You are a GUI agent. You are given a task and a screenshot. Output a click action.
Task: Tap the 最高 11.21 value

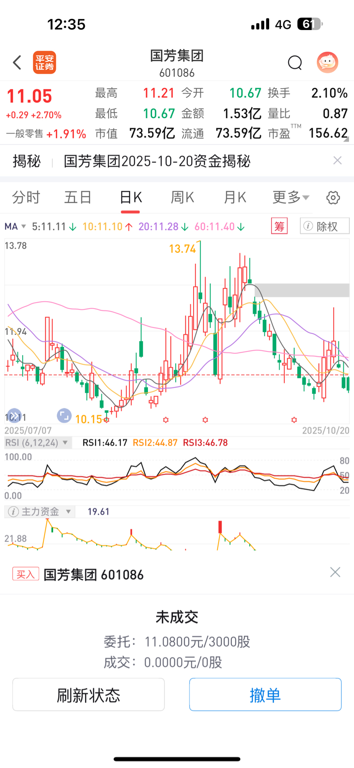coord(159,93)
